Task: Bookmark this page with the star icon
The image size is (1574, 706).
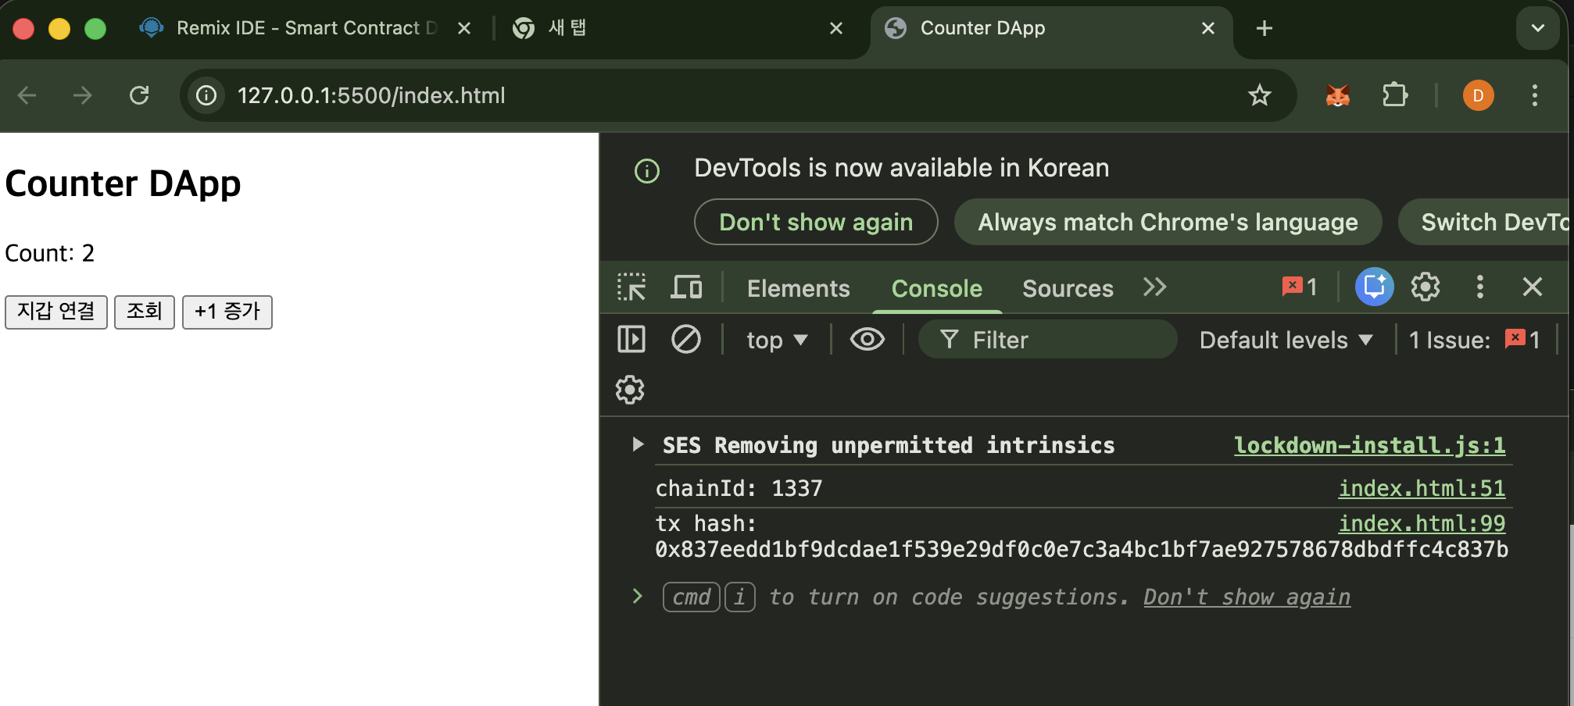Action: (x=1259, y=95)
